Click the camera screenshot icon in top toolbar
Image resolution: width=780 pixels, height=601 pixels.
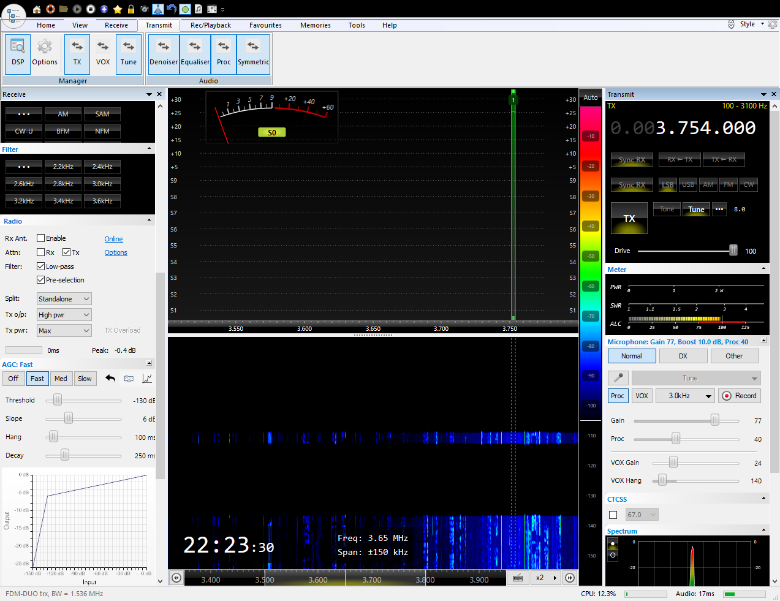pyautogui.click(x=145, y=9)
